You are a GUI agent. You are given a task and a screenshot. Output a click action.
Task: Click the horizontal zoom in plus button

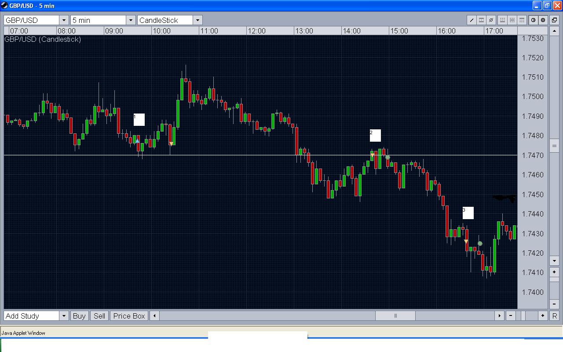(543, 316)
